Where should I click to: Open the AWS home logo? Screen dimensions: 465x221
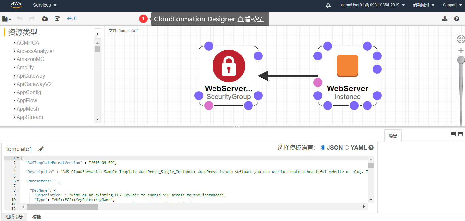[x=16, y=5]
